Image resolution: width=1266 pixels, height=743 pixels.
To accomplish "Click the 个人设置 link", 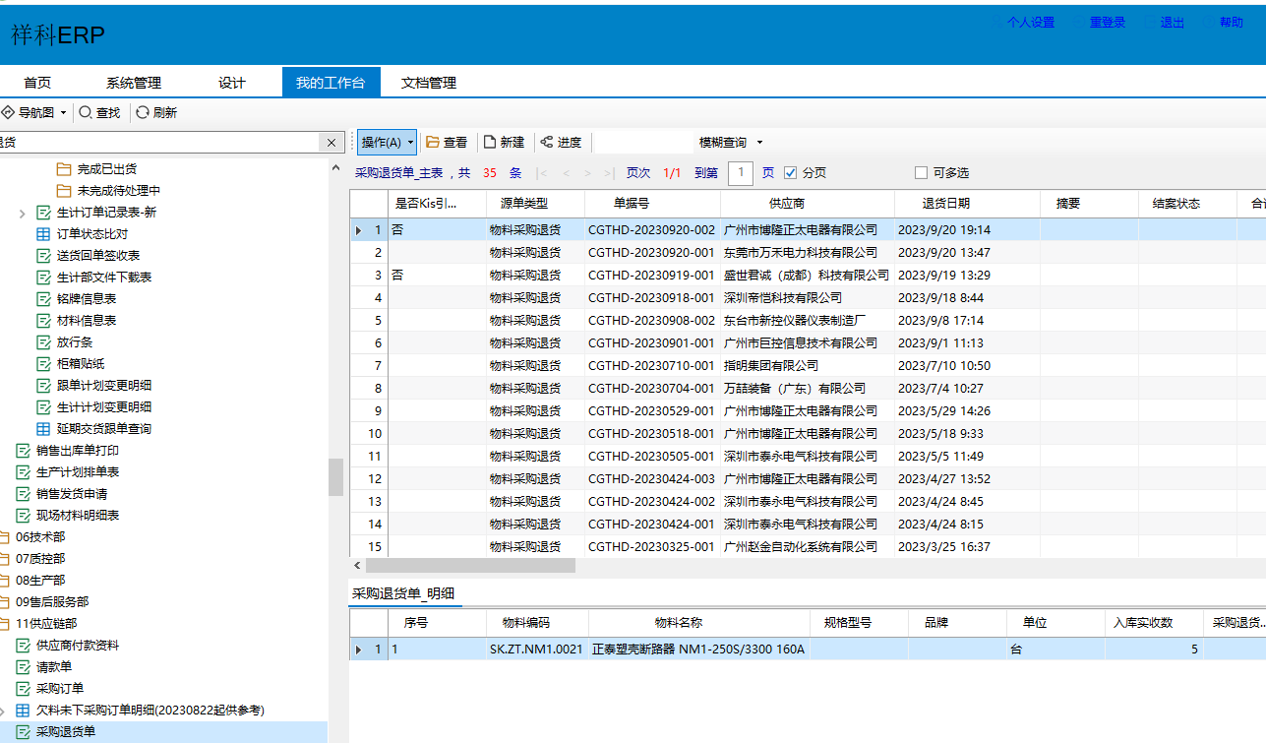I will pos(1030,23).
